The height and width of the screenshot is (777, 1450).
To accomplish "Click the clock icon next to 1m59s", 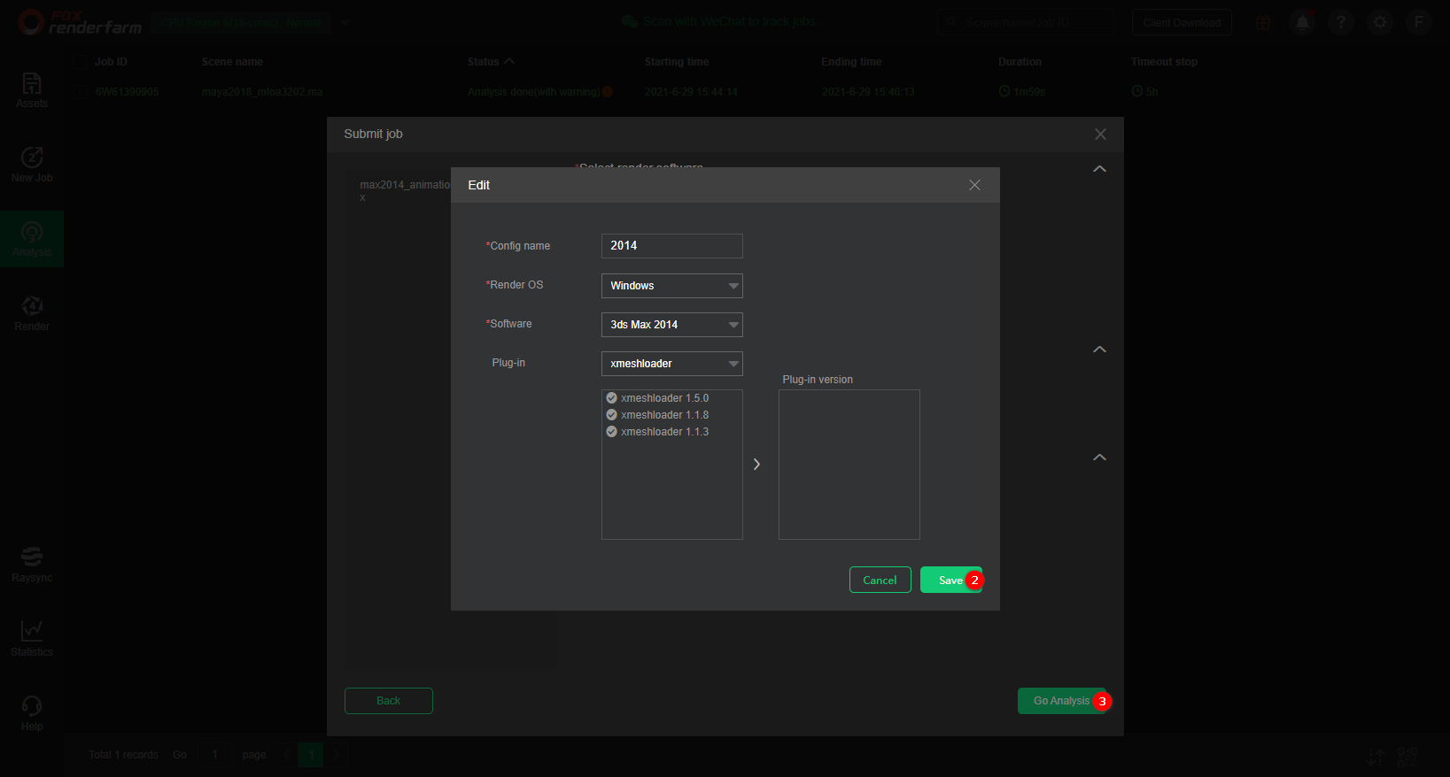I will [1004, 91].
